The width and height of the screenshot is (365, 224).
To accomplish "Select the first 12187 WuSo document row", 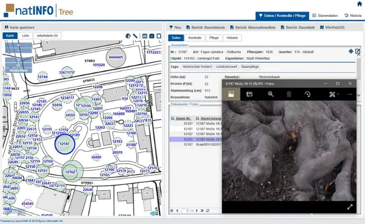I will tap(196, 124).
